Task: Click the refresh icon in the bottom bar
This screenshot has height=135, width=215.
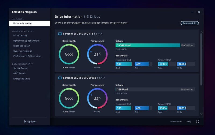Action: (x=198, y=121)
